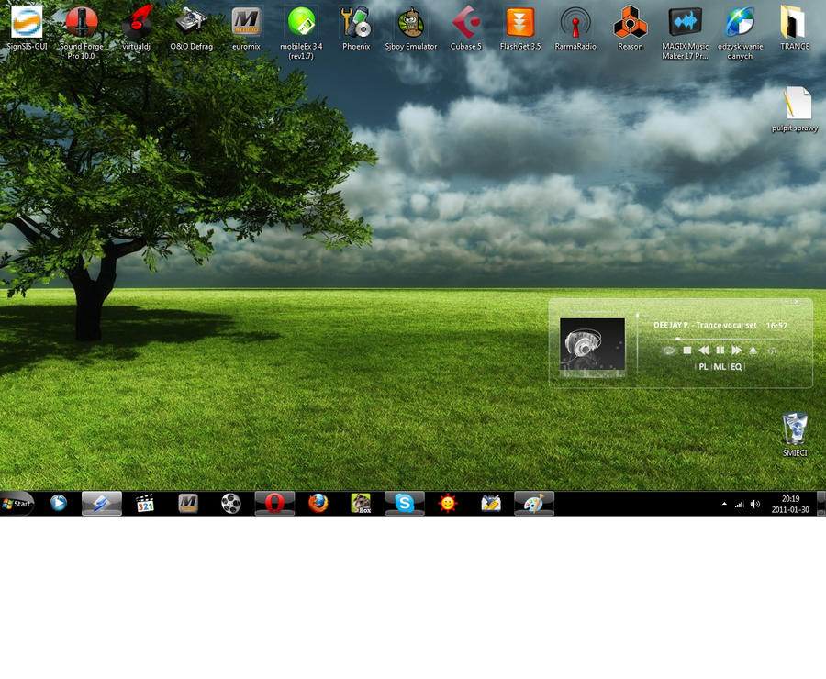
Task: Open the network signal tray icon
Action: (x=739, y=504)
